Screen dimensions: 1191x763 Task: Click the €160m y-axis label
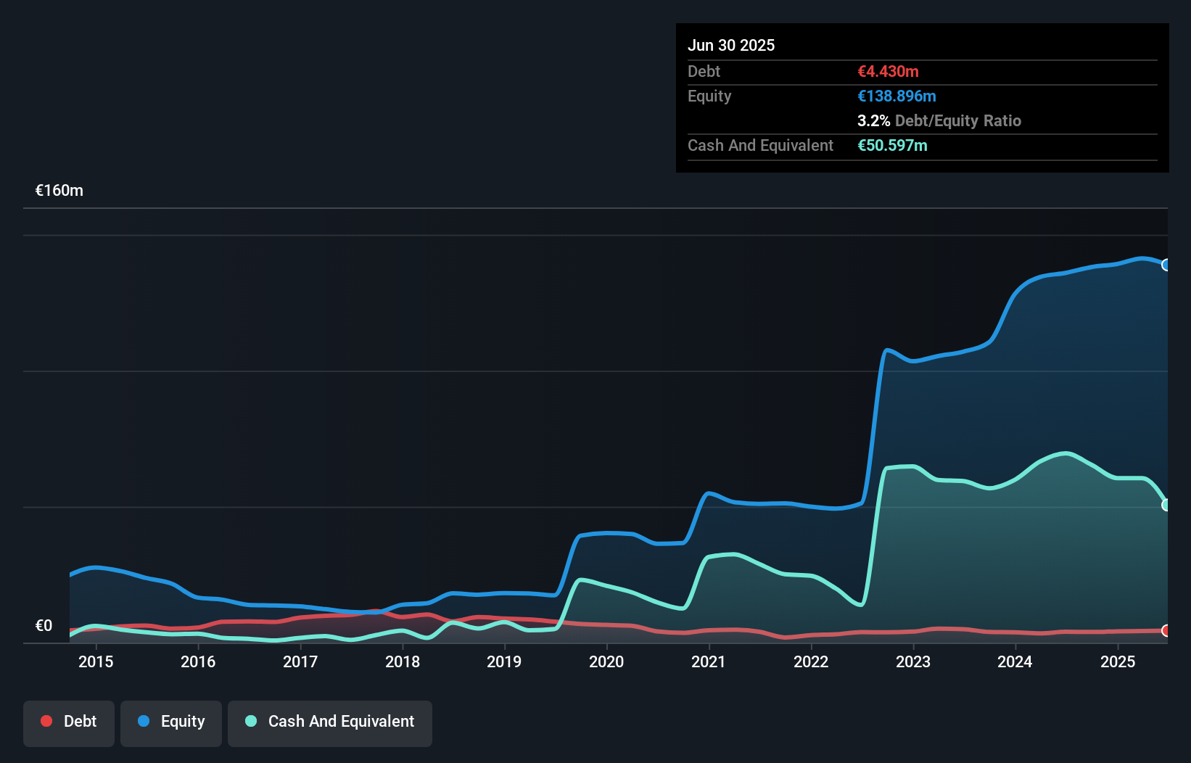tap(59, 191)
